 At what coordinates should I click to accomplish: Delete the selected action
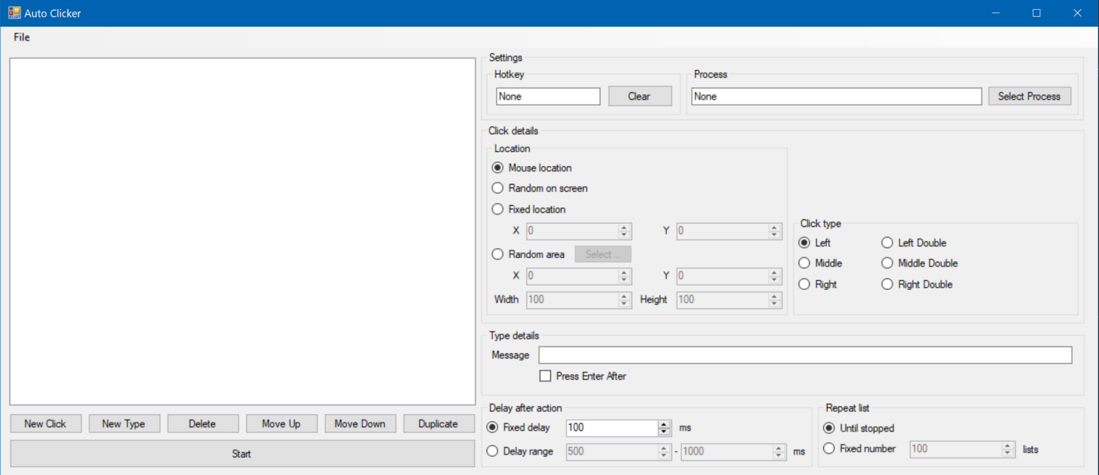tap(203, 423)
